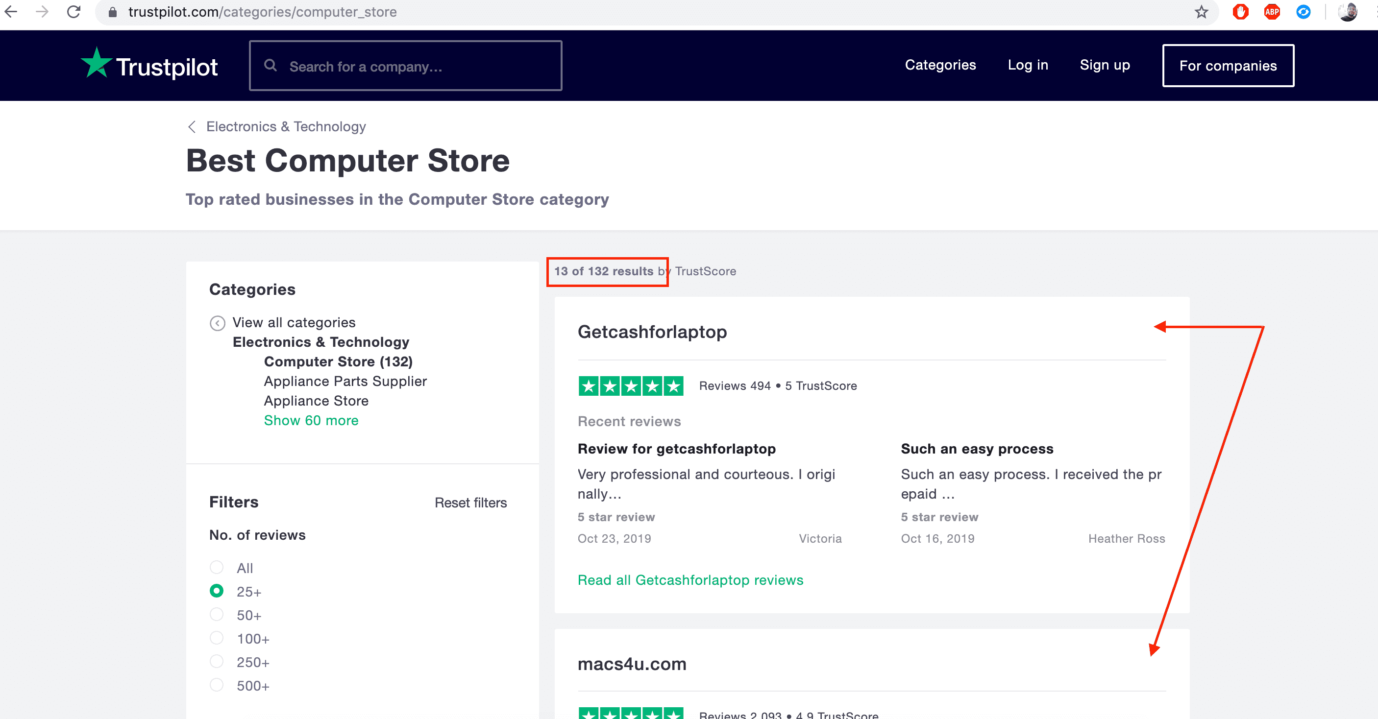Screen dimensions: 1378x719
Task: Open the blue circular sync extension icon
Action: [1304, 12]
